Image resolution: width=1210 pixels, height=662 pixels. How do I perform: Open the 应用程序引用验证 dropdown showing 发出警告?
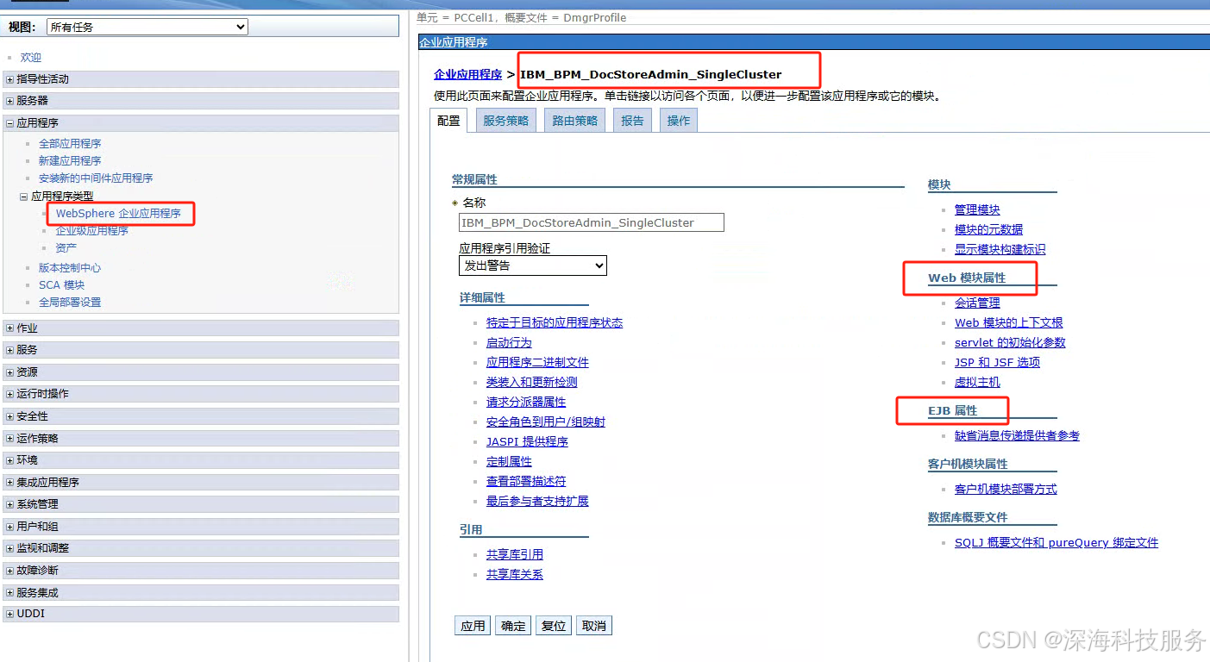coord(533,265)
